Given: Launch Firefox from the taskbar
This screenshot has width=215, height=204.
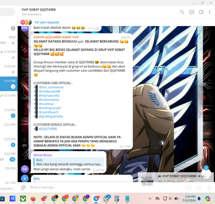Looking at the screenshot, I should pos(34,198).
